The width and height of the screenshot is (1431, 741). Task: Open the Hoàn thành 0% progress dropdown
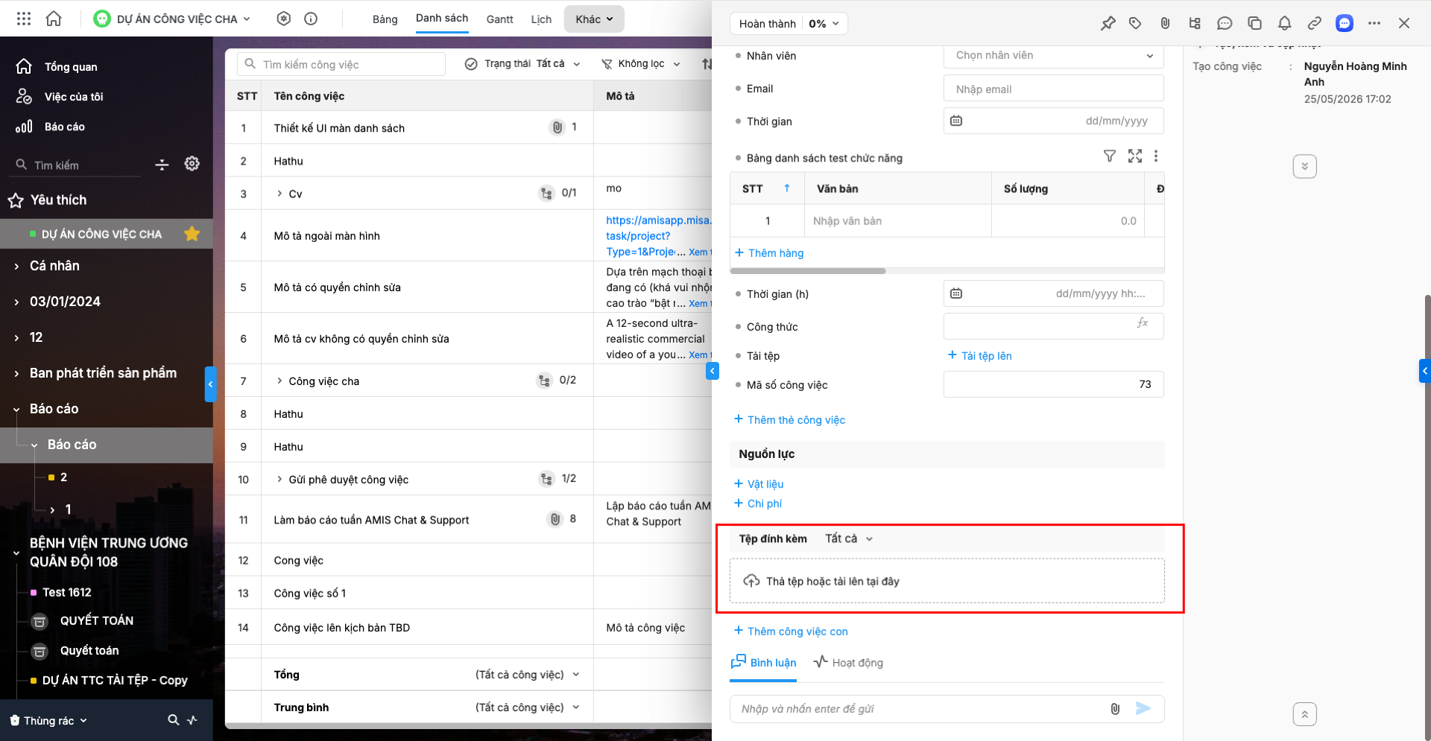(x=789, y=24)
